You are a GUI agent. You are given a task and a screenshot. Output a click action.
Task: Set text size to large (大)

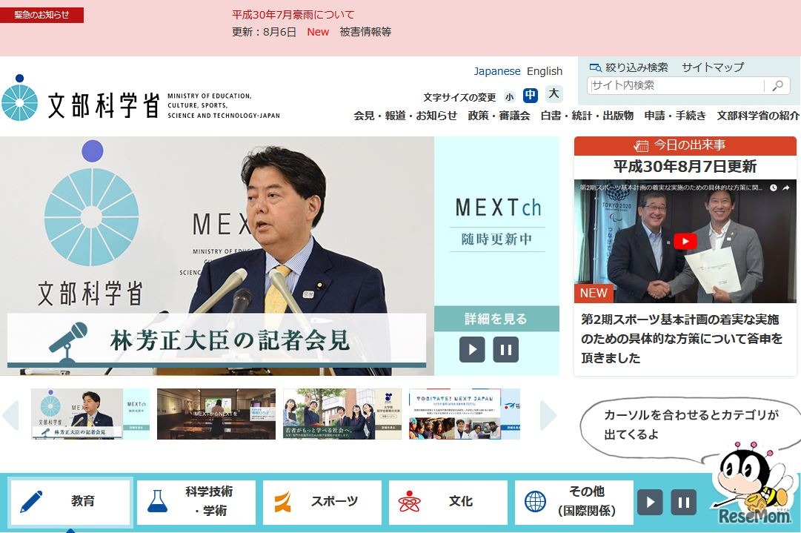[x=554, y=93]
